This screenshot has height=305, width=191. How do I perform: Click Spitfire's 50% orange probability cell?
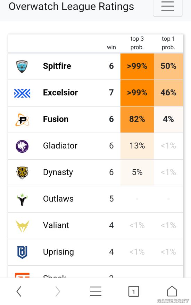pyautogui.click(x=168, y=66)
